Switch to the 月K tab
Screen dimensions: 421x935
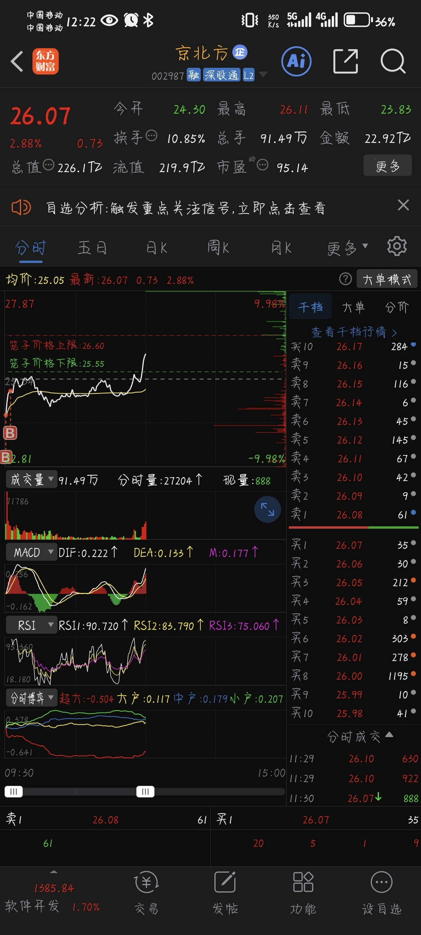(281, 248)
